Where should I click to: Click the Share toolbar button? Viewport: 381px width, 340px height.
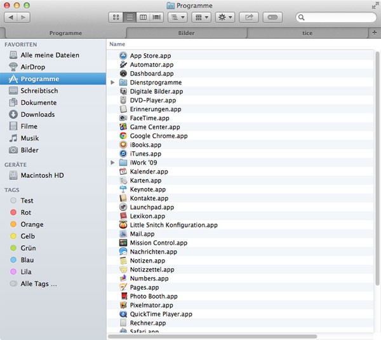pyautogui.click(x=249, y=17)
